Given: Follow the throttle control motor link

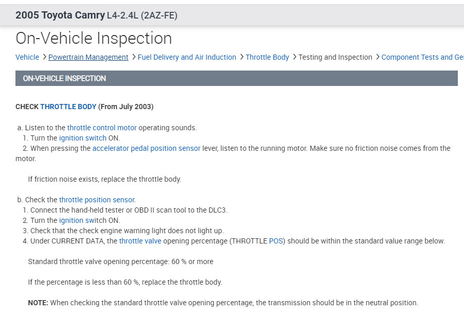Looking at the screenshot, I should (102, 128).
